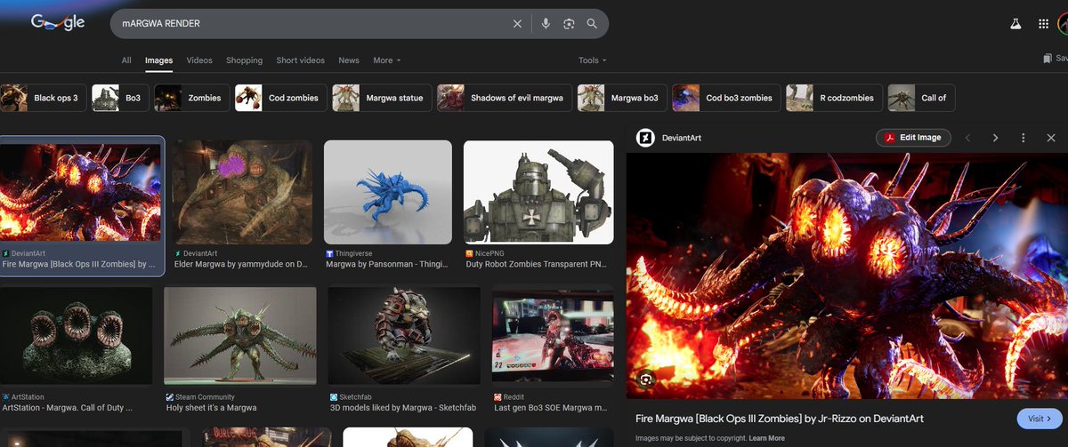Click the Google logo
The height and width of the screenshot is (447, 1068).
tap(58, 23)
